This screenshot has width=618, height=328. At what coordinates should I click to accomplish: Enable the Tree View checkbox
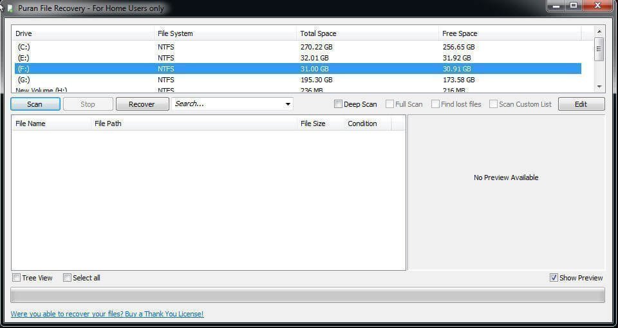click(x=17, y=278)
